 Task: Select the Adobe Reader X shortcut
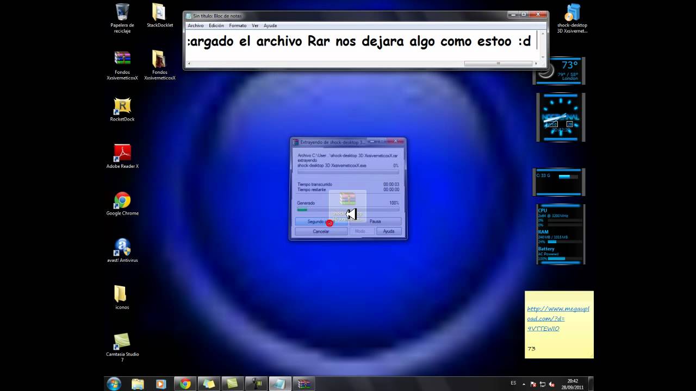122,156
